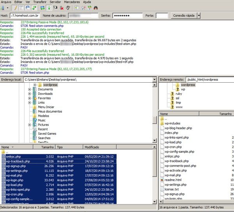Select the remote wp folder question icon
This screenshot has height=212, width=234.
pos(177,89)
